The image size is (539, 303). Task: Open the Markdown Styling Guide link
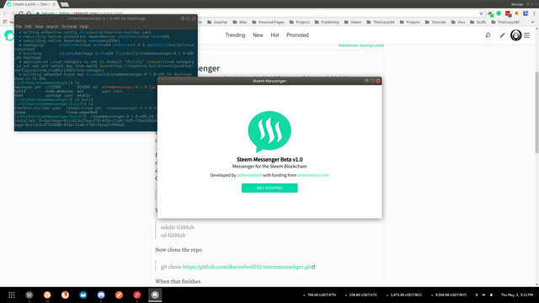[361, 45]
